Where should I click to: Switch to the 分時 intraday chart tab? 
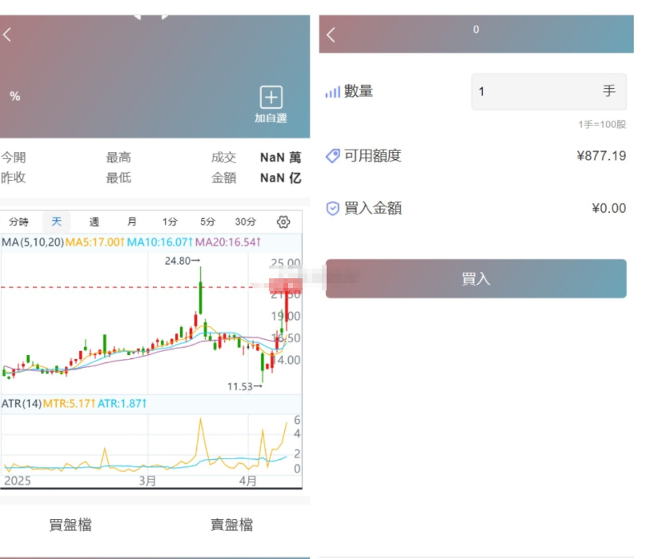(20, 222)
